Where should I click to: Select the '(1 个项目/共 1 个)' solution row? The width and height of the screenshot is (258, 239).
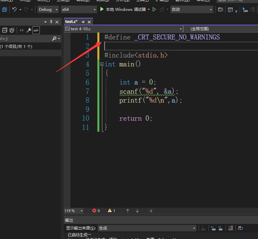(x=31, y=47)
